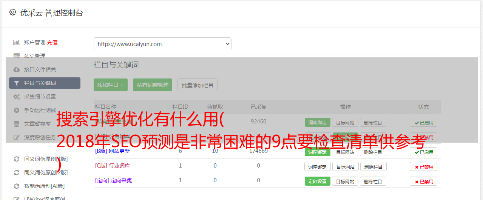Click 目标网站 for [定向] 定向采集

click(345, 181)
